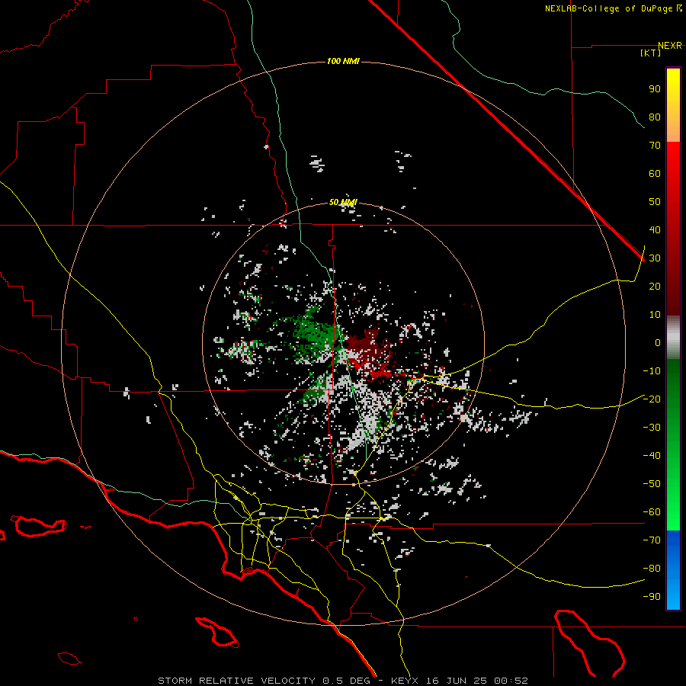This screenshot has width=686, height=686.
Task: Click the 50 NMI range ring label
Action: 343,202
